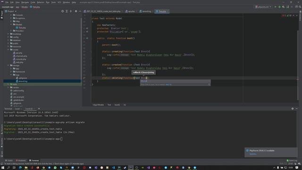Open the Project view dropdown

(x=11, y=11)
